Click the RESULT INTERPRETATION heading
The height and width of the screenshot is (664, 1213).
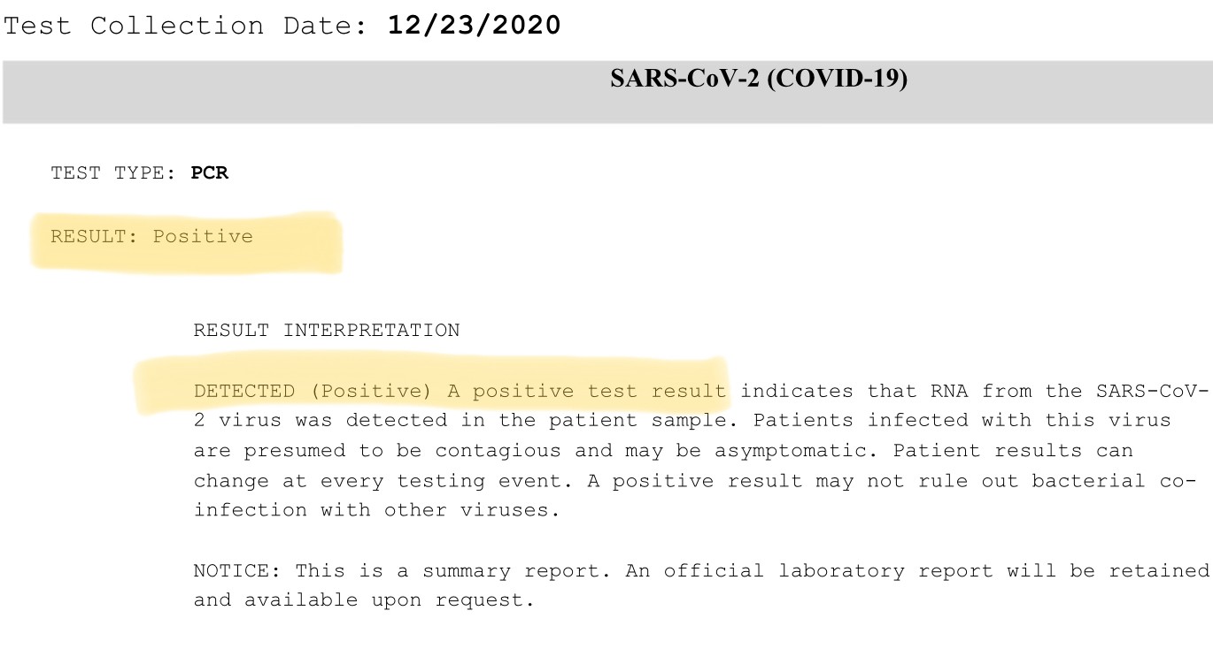coord(327,331)
